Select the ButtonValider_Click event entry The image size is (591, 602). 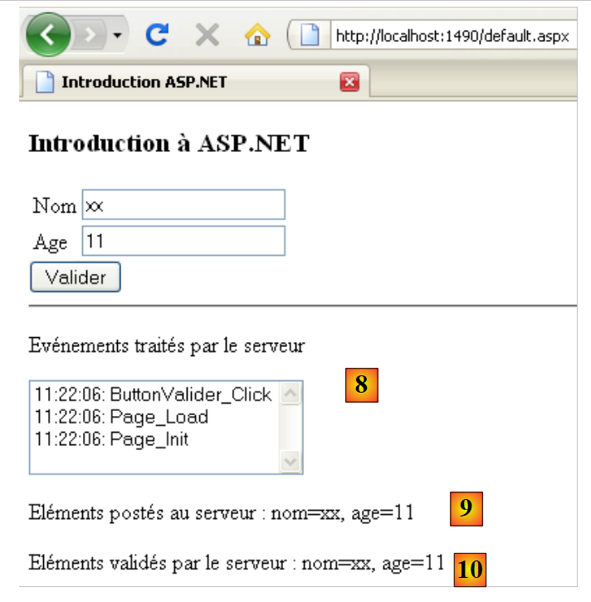(154, 394)
